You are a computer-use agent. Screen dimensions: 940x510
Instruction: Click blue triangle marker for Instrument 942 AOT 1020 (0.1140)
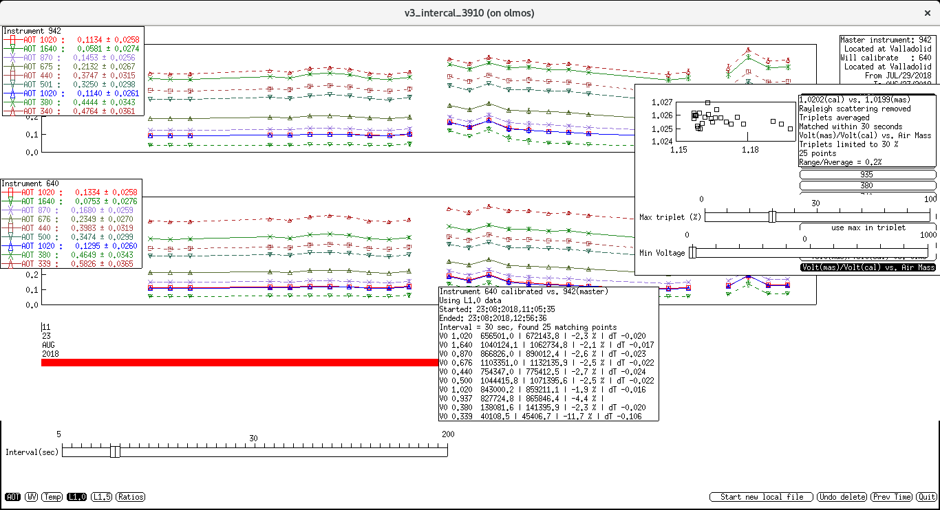coord(12,93)
